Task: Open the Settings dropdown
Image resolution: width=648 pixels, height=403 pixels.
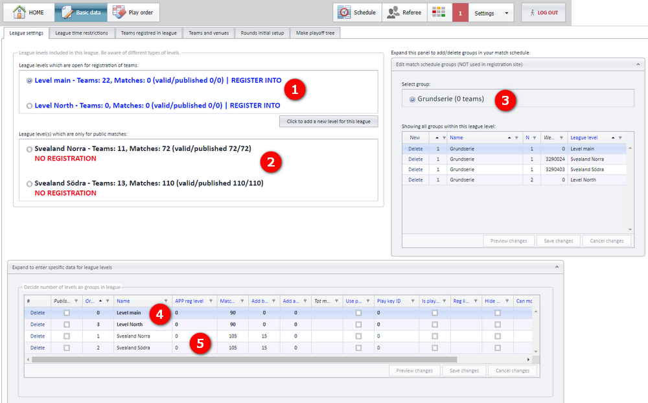Action: coord(491,13)
